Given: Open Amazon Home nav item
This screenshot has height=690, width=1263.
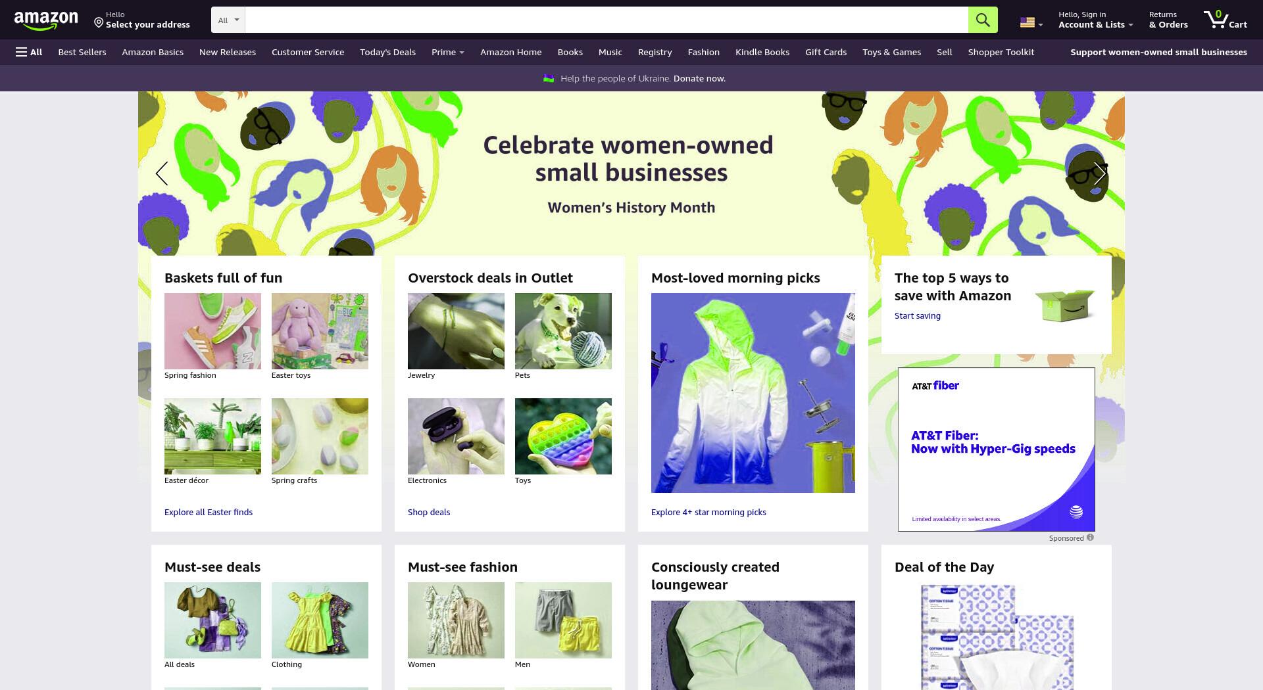Looking at the screenshot, I should (x=511, y=52).
